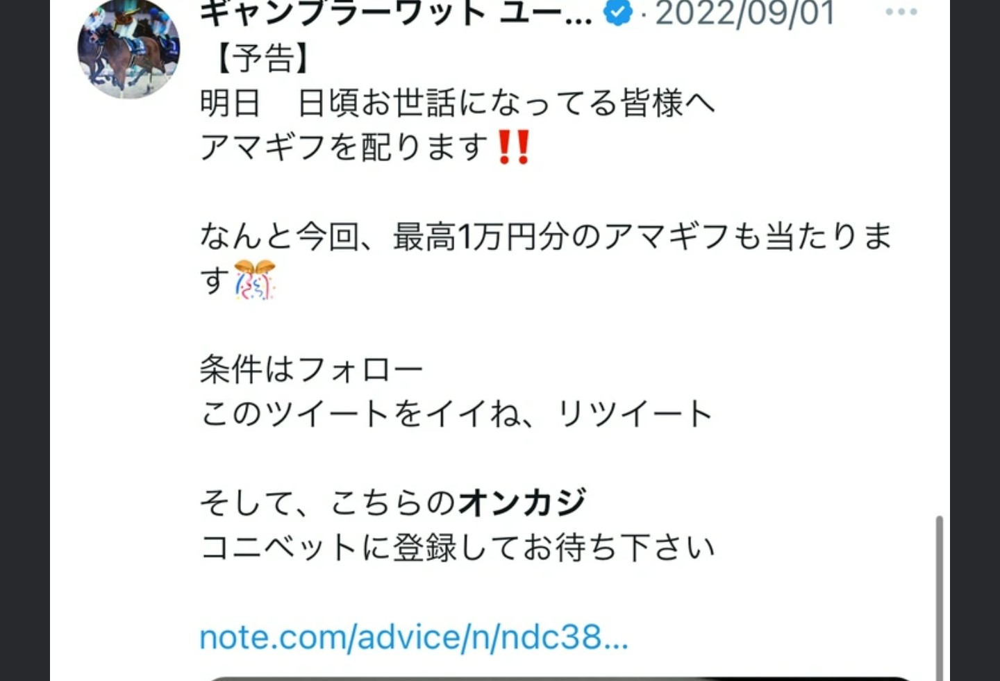Click the vertical scrollbar thumb

click(x=940, y=597)
